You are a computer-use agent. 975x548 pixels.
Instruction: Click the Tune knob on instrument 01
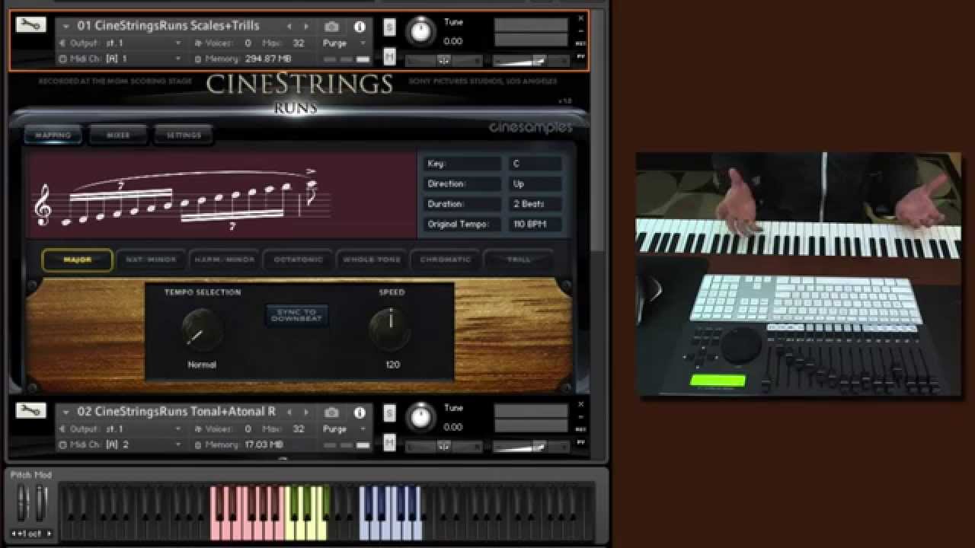(420, 30)
